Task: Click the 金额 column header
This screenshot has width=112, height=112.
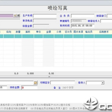Action: (49, 32)
